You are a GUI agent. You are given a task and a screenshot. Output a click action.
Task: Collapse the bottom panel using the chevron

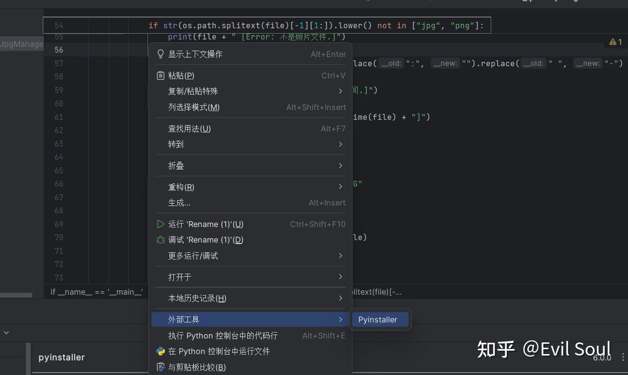(6, 332)
